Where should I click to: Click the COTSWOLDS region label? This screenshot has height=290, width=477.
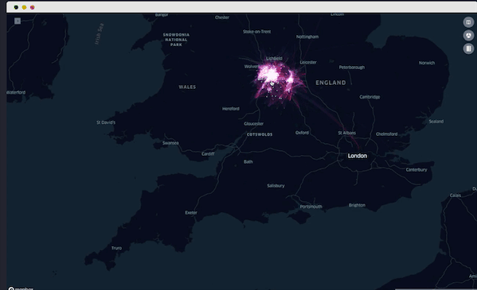click(260, 134)
